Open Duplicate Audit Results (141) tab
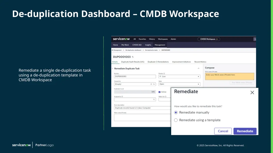This screenshot has width=273, height=153. [x=133, y=62]
